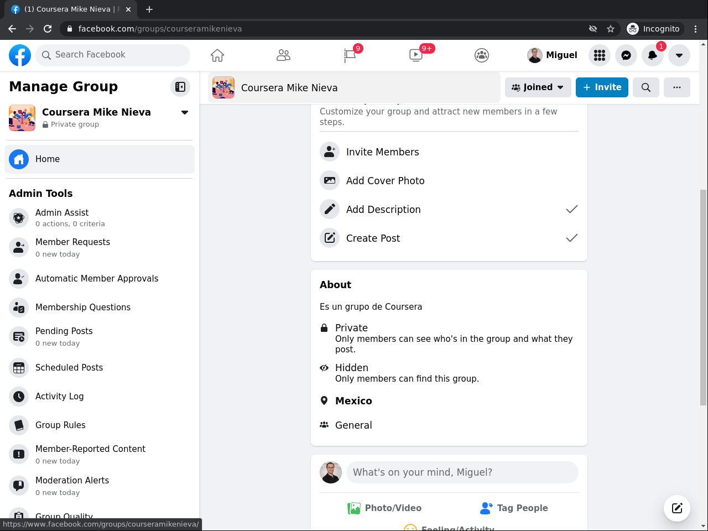
Task: Click Miguel's avatar beside the post composer
Action: (331, 472)
